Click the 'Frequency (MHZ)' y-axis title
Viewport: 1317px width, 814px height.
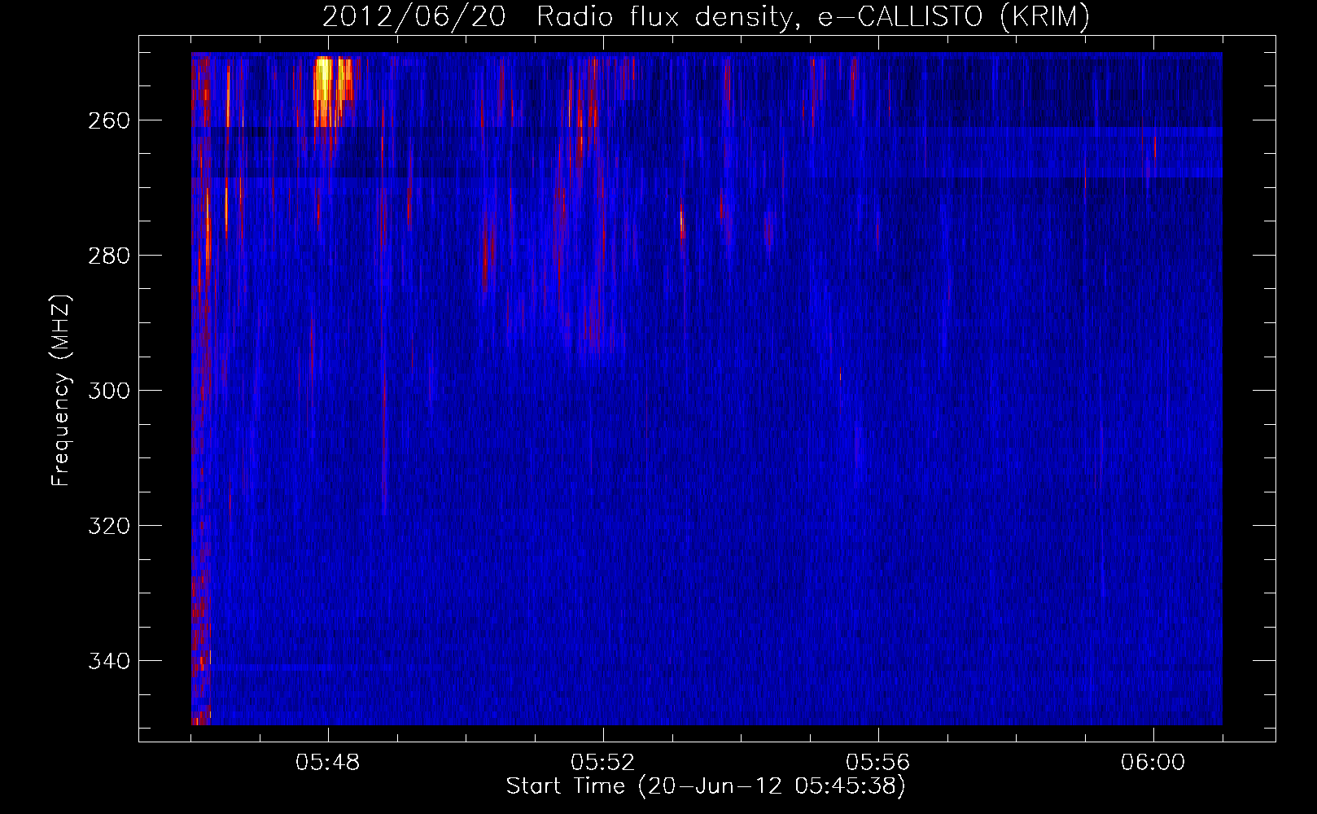(61, 390)
